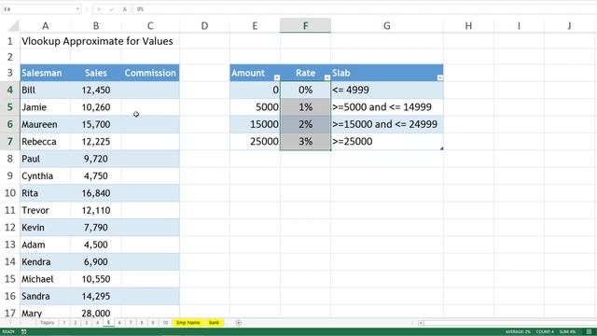This screenshot has width=597, height=336.
Task: Select column D header
Action: (204, 26)
